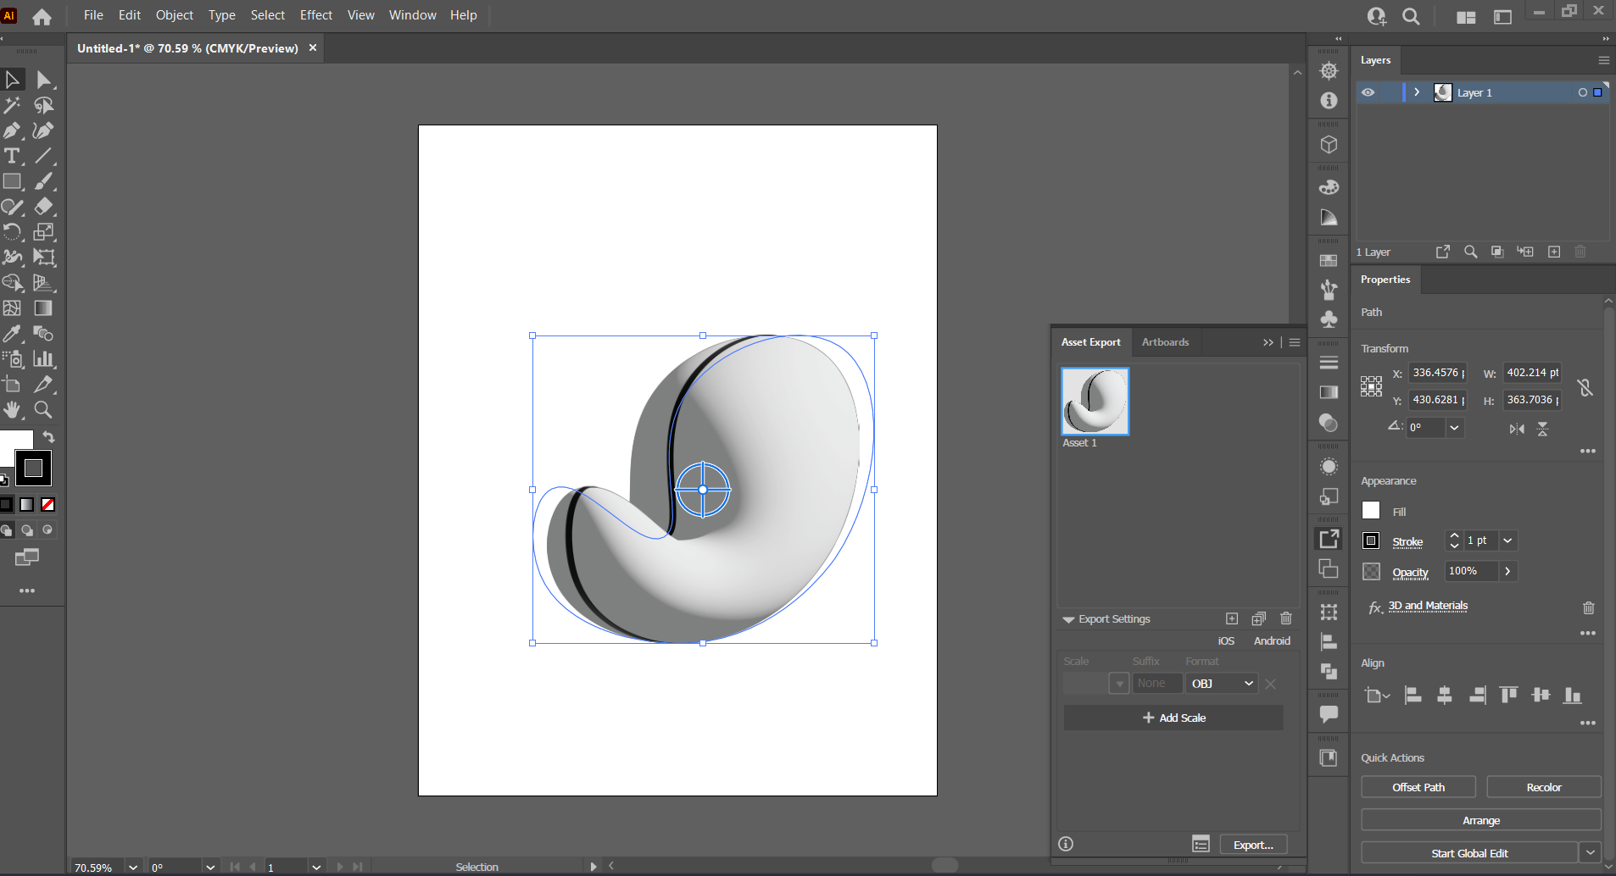Activate the Zoom tool
Screen dimensions: 1616x876
(44, 410)
